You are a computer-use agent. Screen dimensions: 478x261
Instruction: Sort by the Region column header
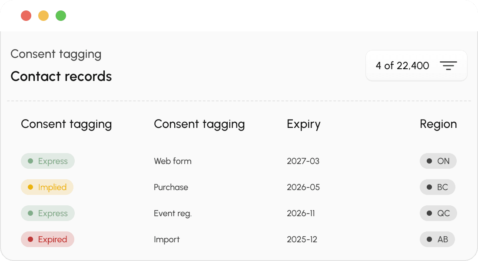(x=438, y=124)
